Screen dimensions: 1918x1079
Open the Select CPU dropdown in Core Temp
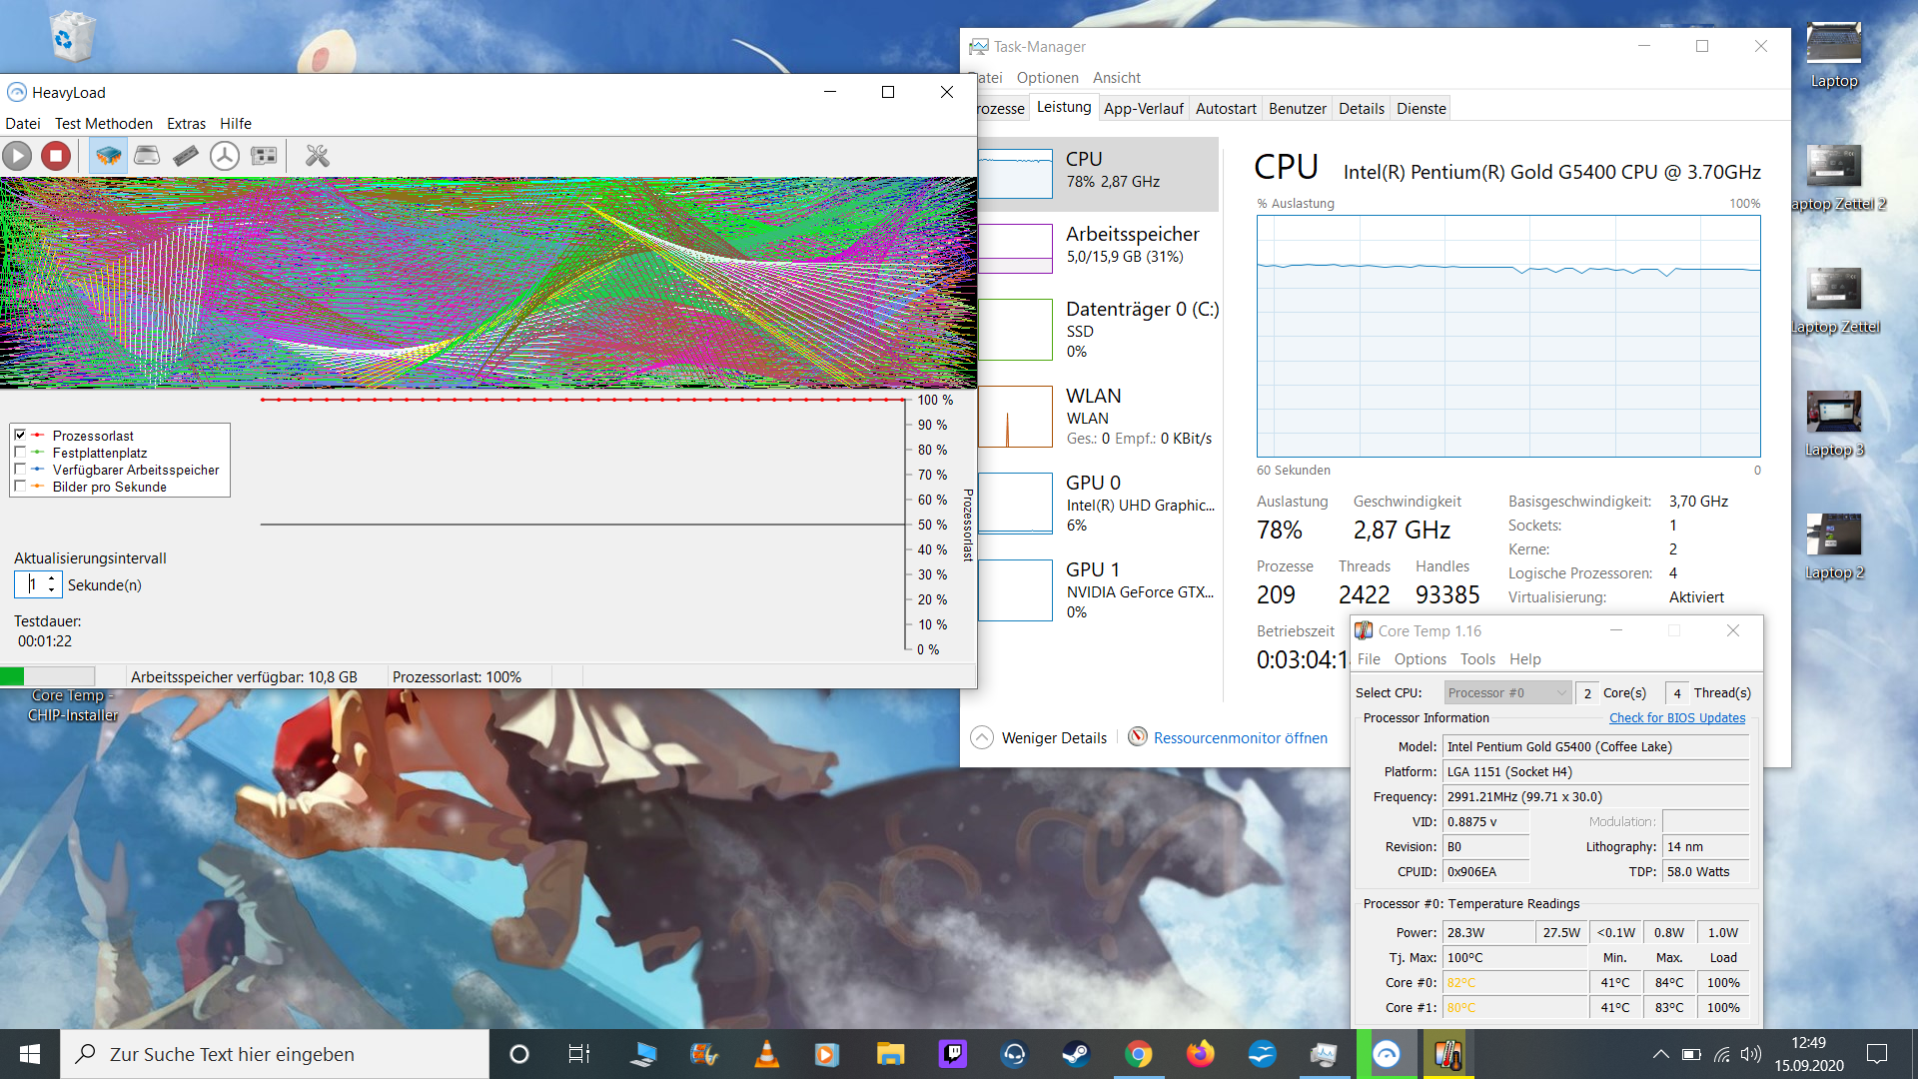(1508, 693)
